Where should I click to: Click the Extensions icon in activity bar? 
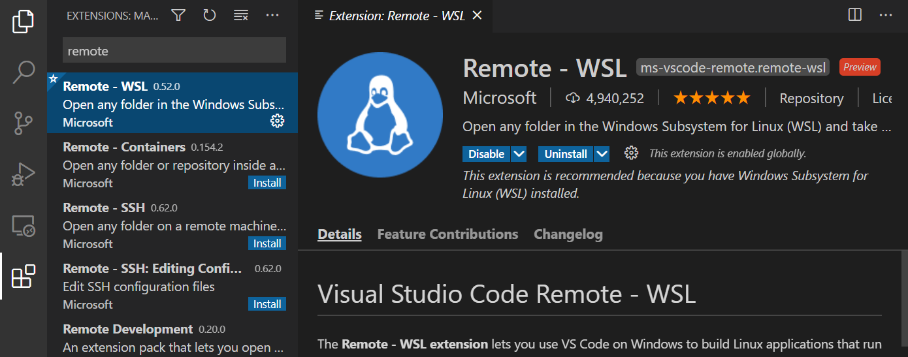24,277
